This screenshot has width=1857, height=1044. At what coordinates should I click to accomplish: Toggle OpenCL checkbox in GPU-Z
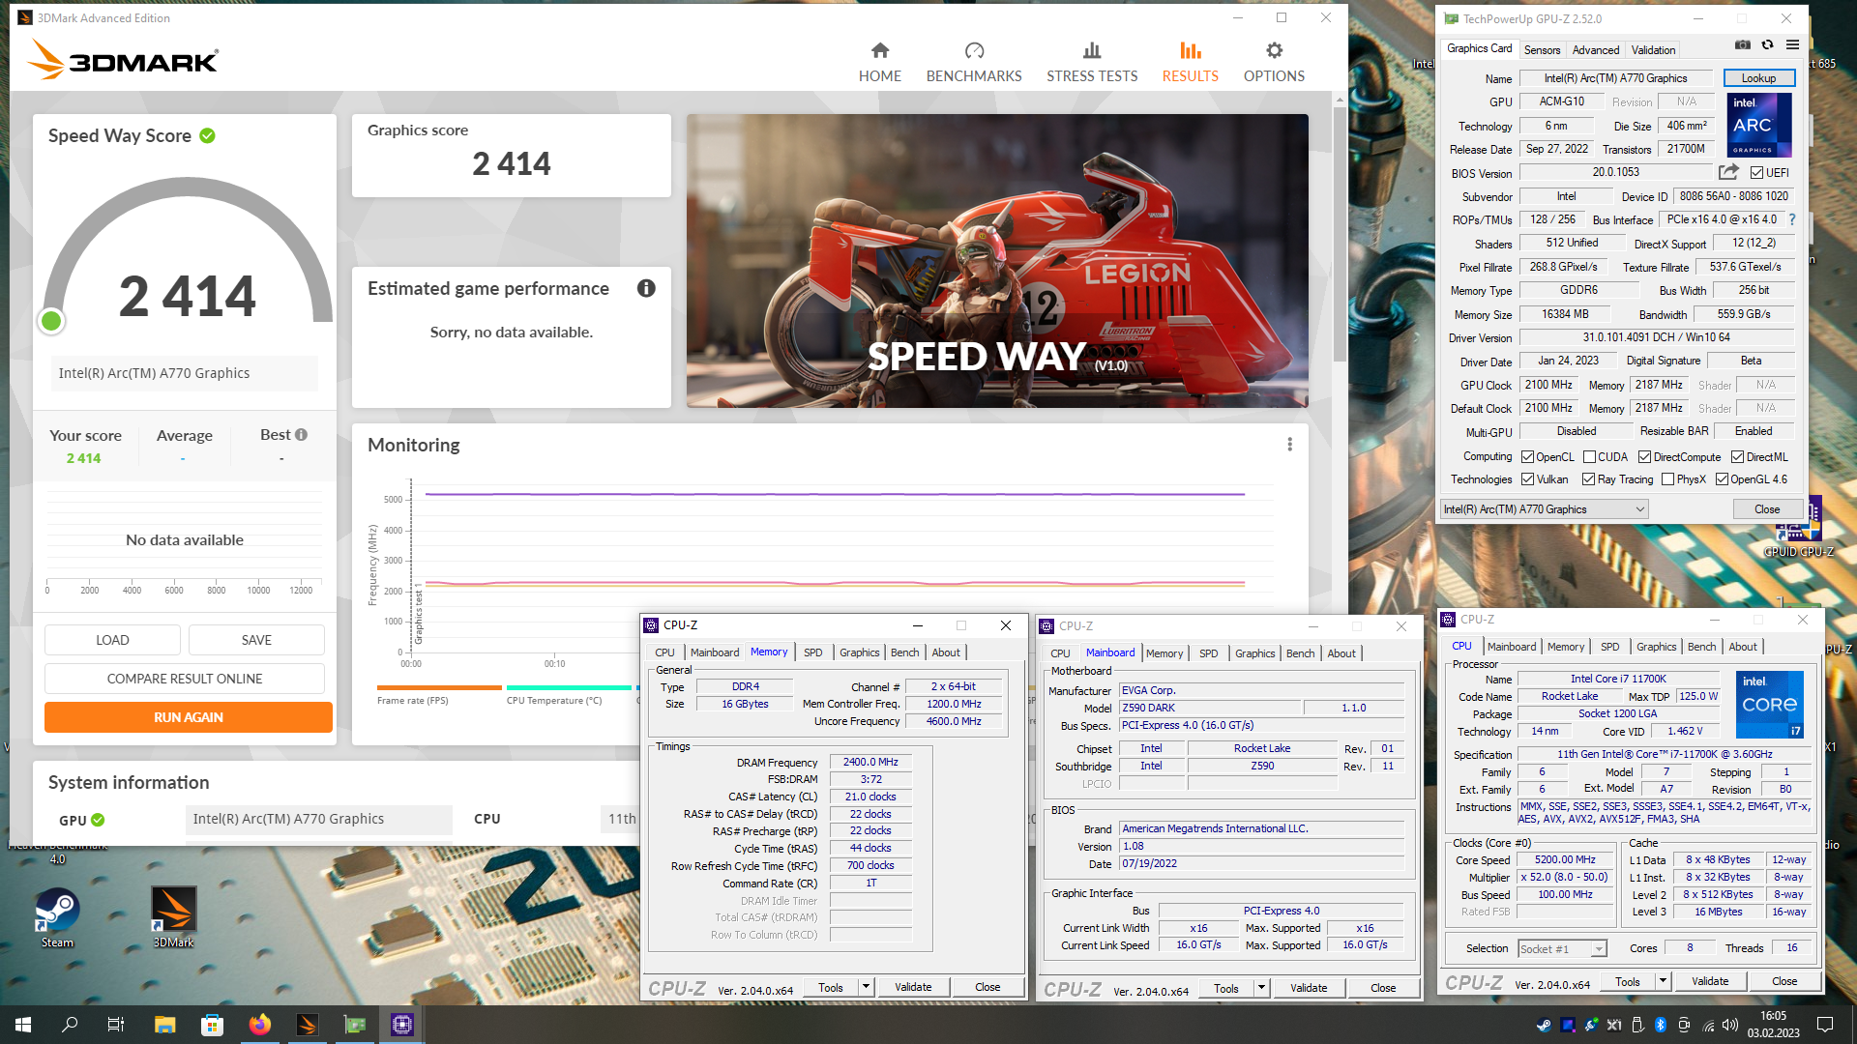coord(1527,457)
